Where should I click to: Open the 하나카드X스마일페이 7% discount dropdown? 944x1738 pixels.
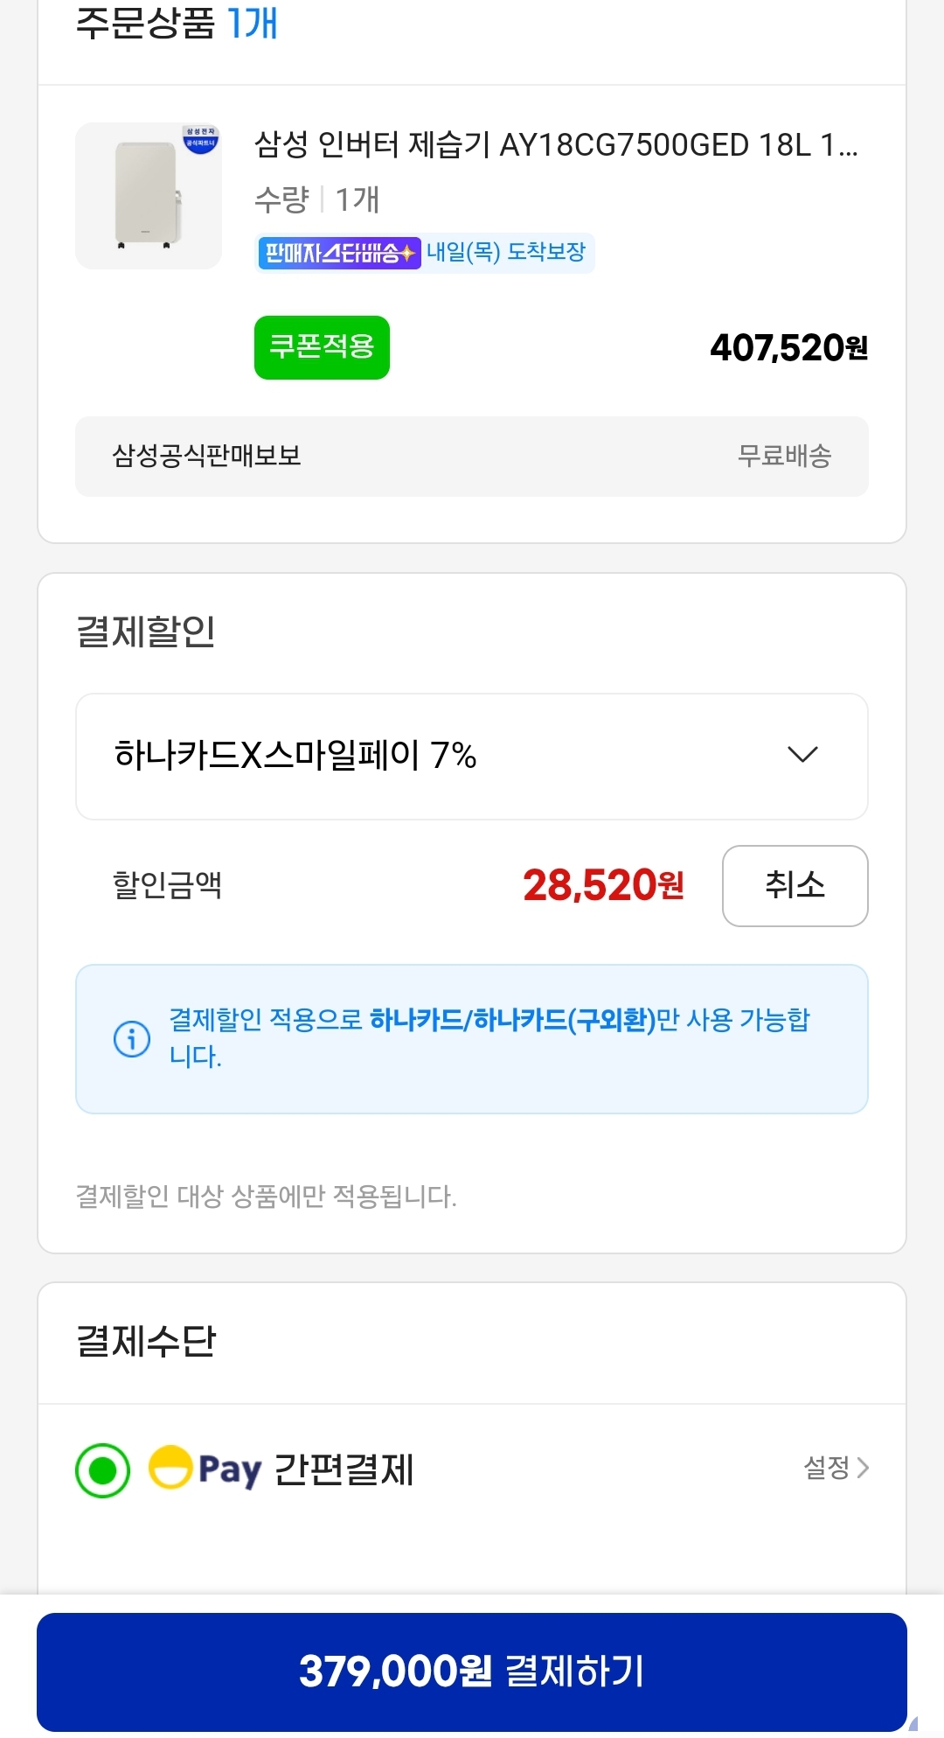tap(471, 756)
